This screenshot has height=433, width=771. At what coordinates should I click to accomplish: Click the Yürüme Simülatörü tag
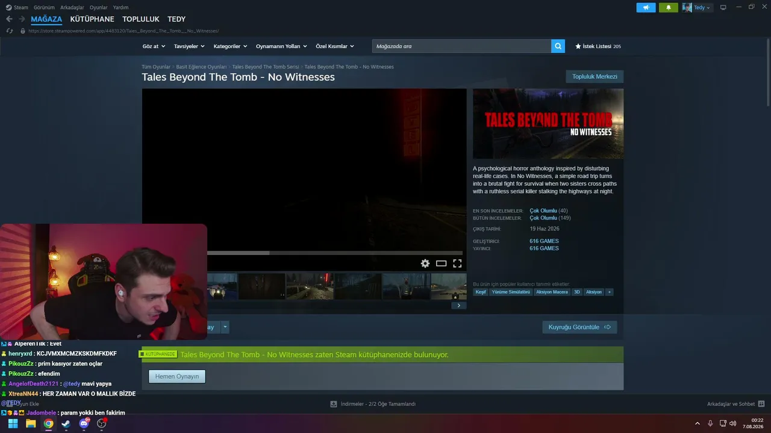click(x=511, y=292)
